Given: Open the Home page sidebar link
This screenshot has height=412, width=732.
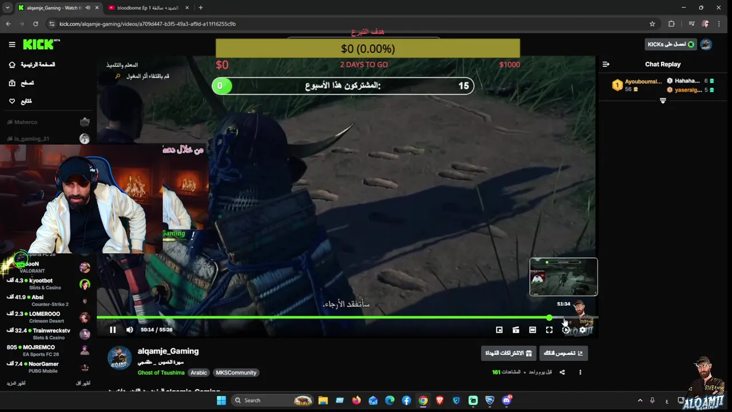Looking at the screenshot, I should click(32, 65).
